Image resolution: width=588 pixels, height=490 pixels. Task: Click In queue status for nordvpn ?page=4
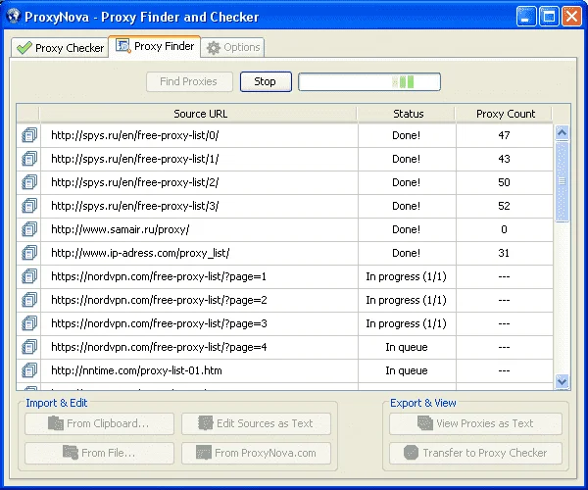point(407,347)
